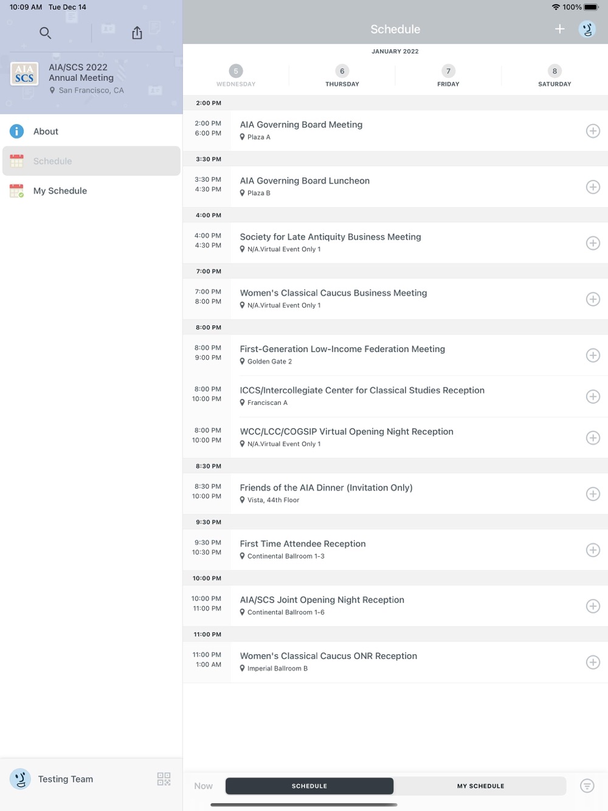Switch to Friday 7 date tab
608x811 pixels.
pos(448,76)
